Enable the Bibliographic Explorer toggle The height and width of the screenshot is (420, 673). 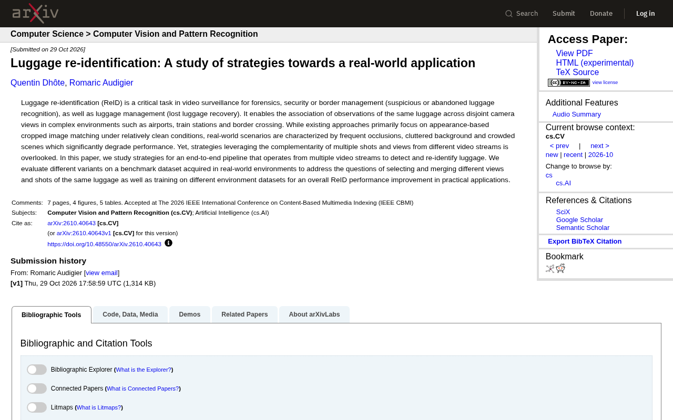click(x=37, y=370)
